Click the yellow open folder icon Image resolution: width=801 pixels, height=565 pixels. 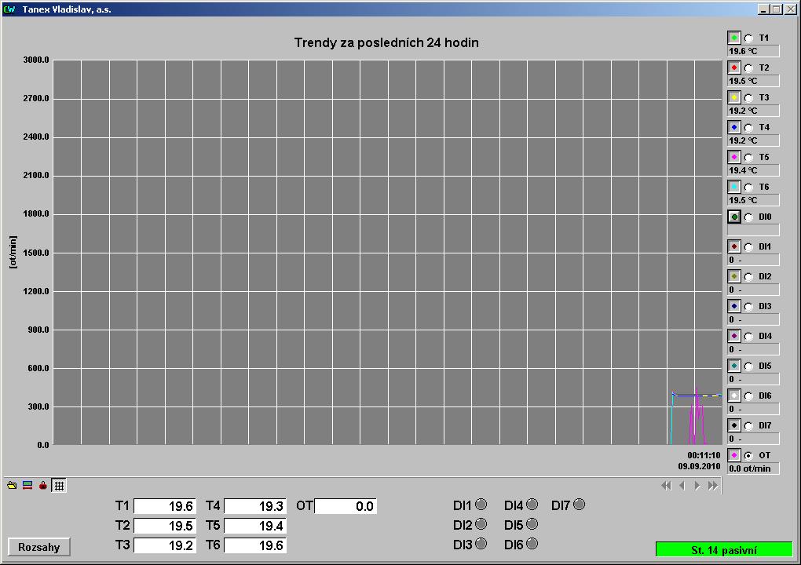tap(12, 486)
